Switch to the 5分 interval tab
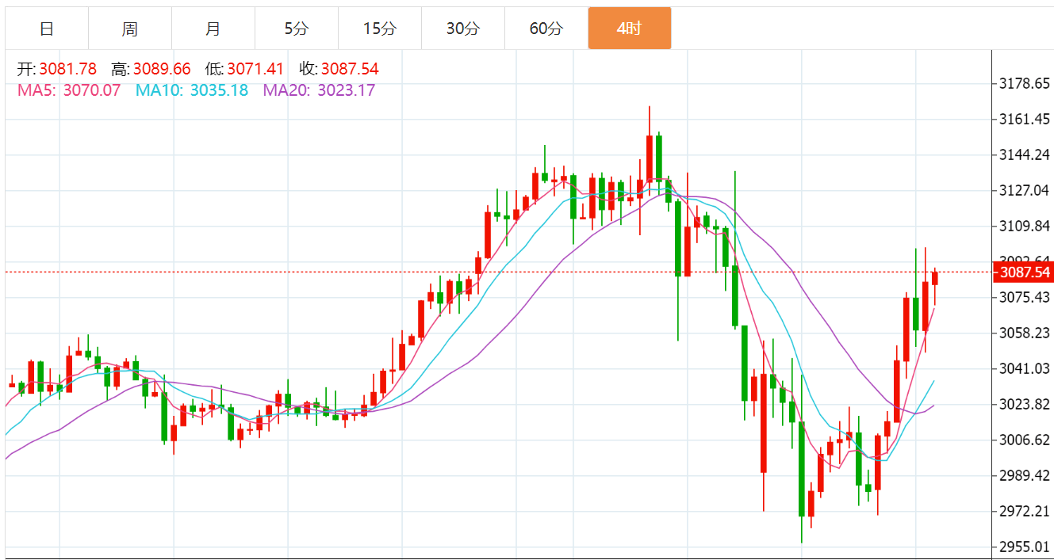This screenshot has height=560, width=1054. tap(297, 29)
